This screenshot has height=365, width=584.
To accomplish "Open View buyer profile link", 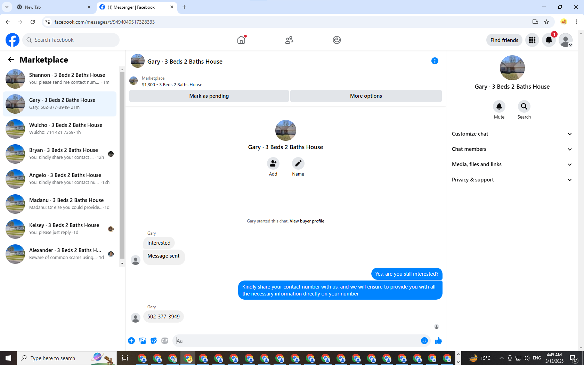I will (307, 221).
